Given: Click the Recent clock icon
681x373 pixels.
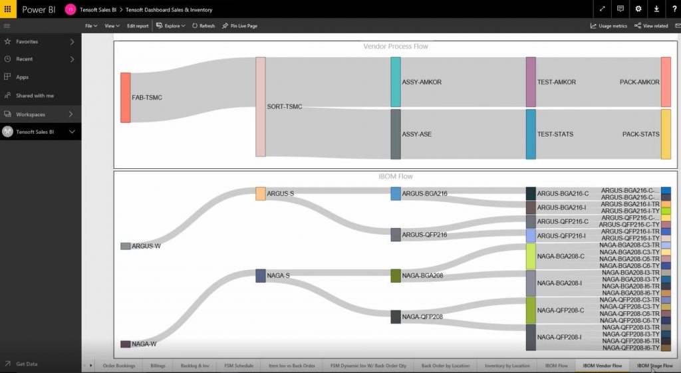Looking at the screenshot, I should click(x=7, y=59).
